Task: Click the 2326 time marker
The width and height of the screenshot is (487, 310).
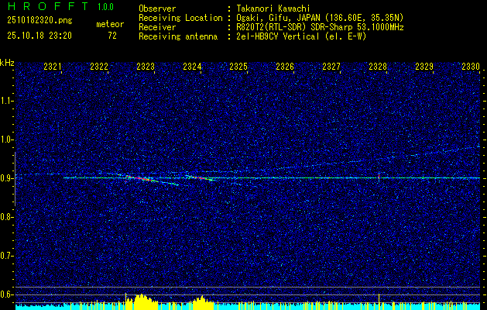Action: [x=285, y=67]
